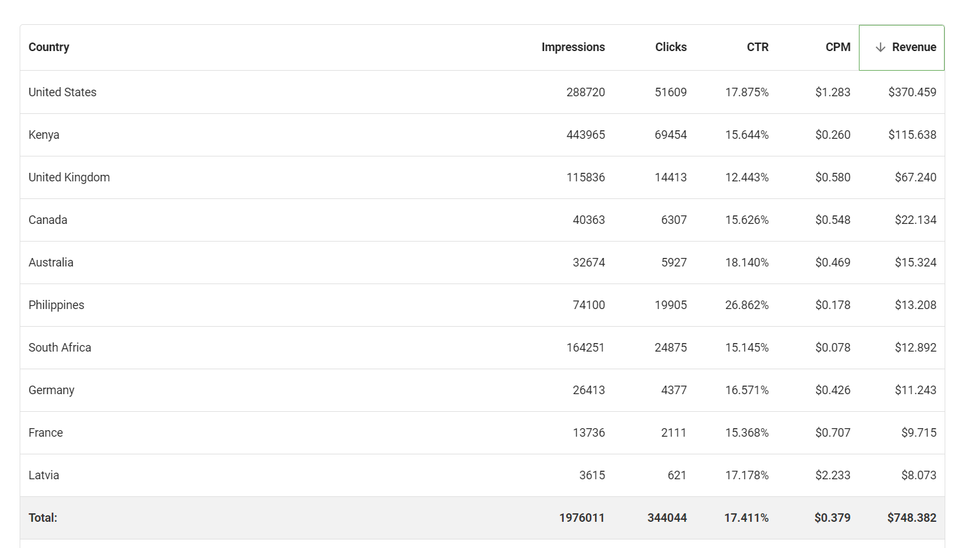The image size is (961, 548).
Task: Select the United States row
Action: click(62, 92)
